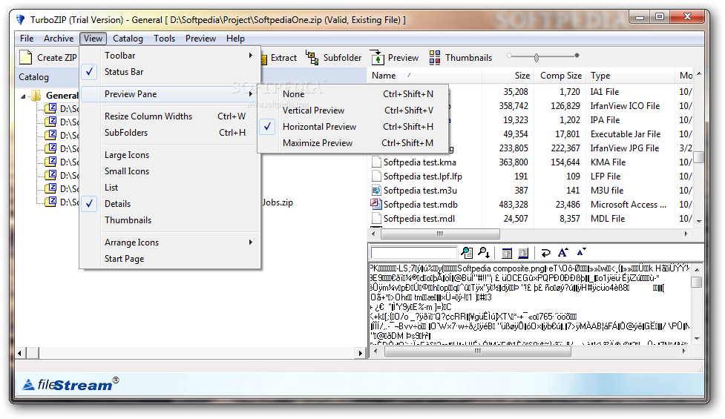Click the General catalog folder icon
This screenshot has height=419, width=725.
tap(36, 96)
